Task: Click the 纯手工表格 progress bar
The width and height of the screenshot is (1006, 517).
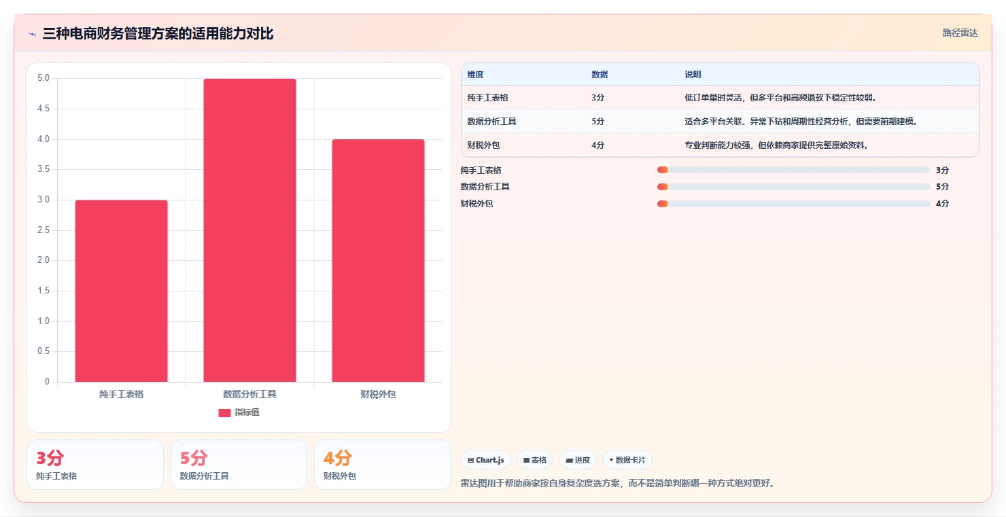Action: click(x=793, y=170)
